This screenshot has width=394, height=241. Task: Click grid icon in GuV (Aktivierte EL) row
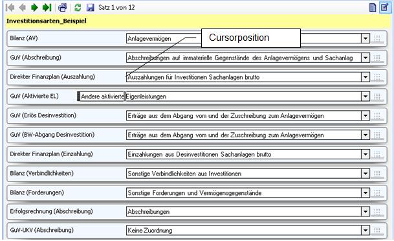[x=377, y=97]
